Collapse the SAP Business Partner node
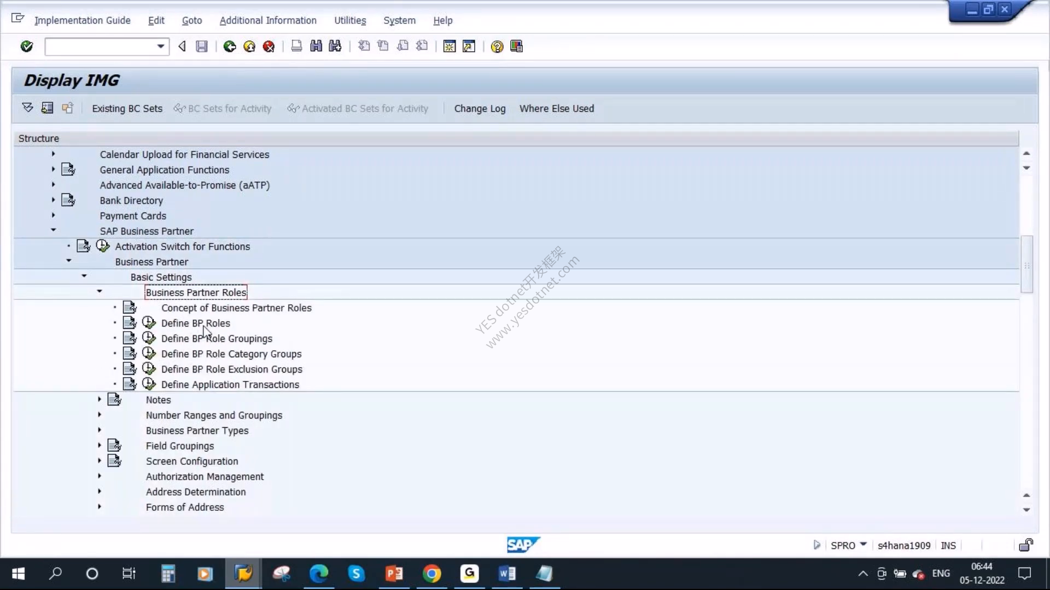Viewport: 1050px width, 590px height. [54, 230]
